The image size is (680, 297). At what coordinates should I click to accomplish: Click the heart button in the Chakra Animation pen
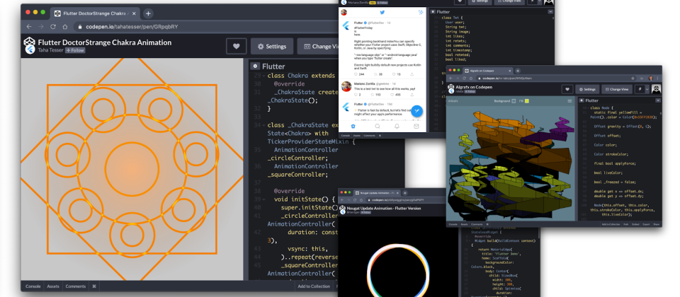[237, 47]
